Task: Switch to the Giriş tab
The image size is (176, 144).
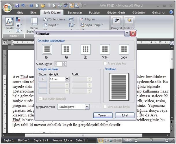Action: tap(20, 13)
